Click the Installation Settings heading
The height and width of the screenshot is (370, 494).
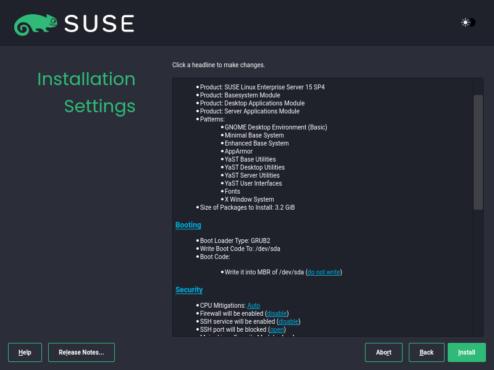pos(86,92)
